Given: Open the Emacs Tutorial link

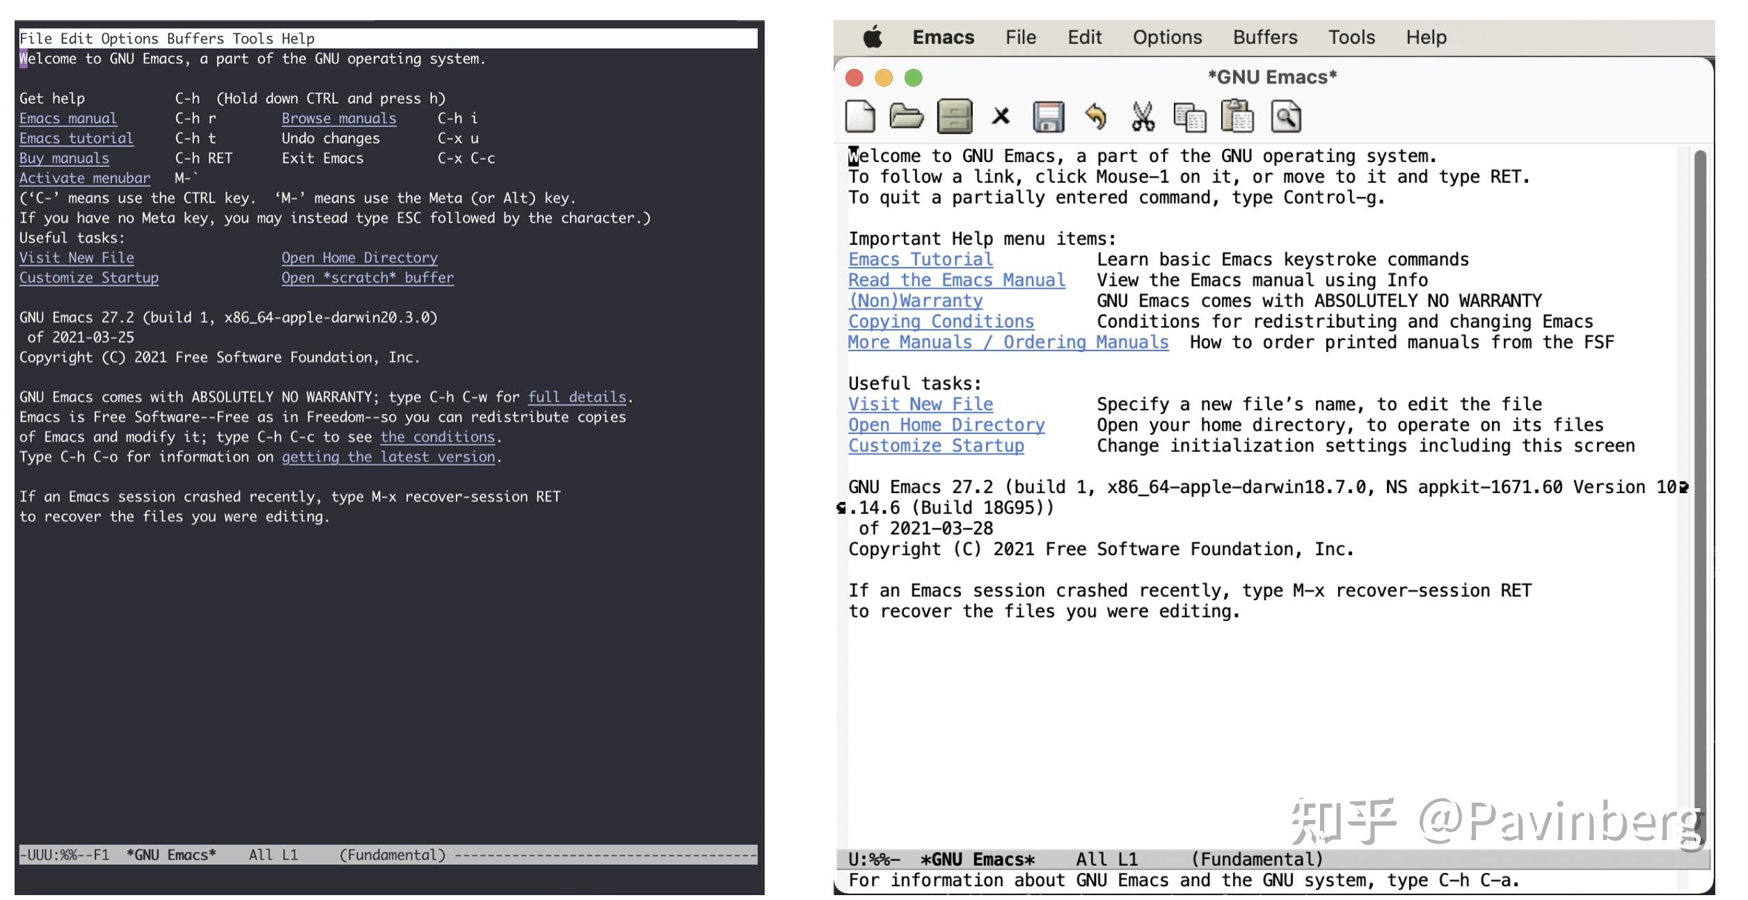Looking at the screenshot, I should click(x=919, y=259).
